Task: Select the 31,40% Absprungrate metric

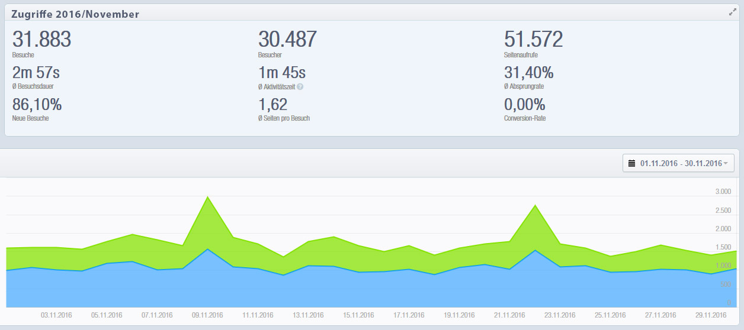Action: point(528,73)
